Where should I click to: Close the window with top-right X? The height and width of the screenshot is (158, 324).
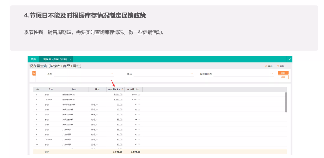click(290, 59)
